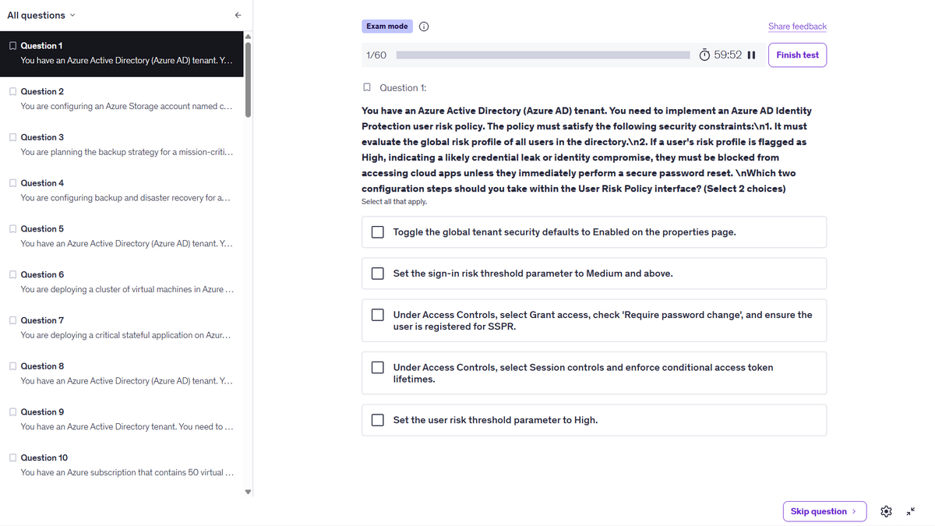Toggle bookmark icon for Question 4 in sidebar
935x526 pixels.
(x=12, y=183)
